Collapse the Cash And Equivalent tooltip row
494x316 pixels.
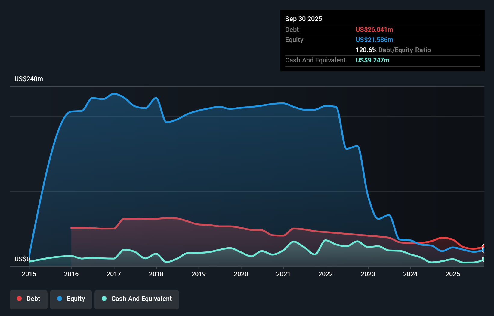(315, 60)
